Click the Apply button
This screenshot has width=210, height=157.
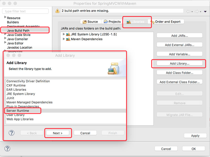(x=195, y=136)
